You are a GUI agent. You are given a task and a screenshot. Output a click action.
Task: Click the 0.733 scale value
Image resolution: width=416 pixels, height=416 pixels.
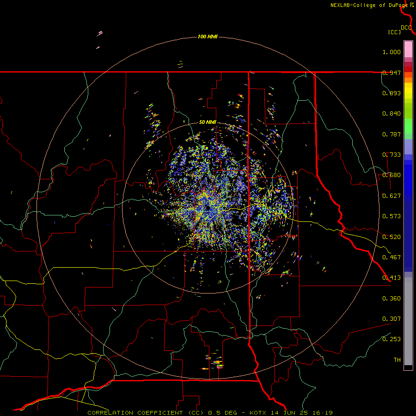tap(392, 155)
